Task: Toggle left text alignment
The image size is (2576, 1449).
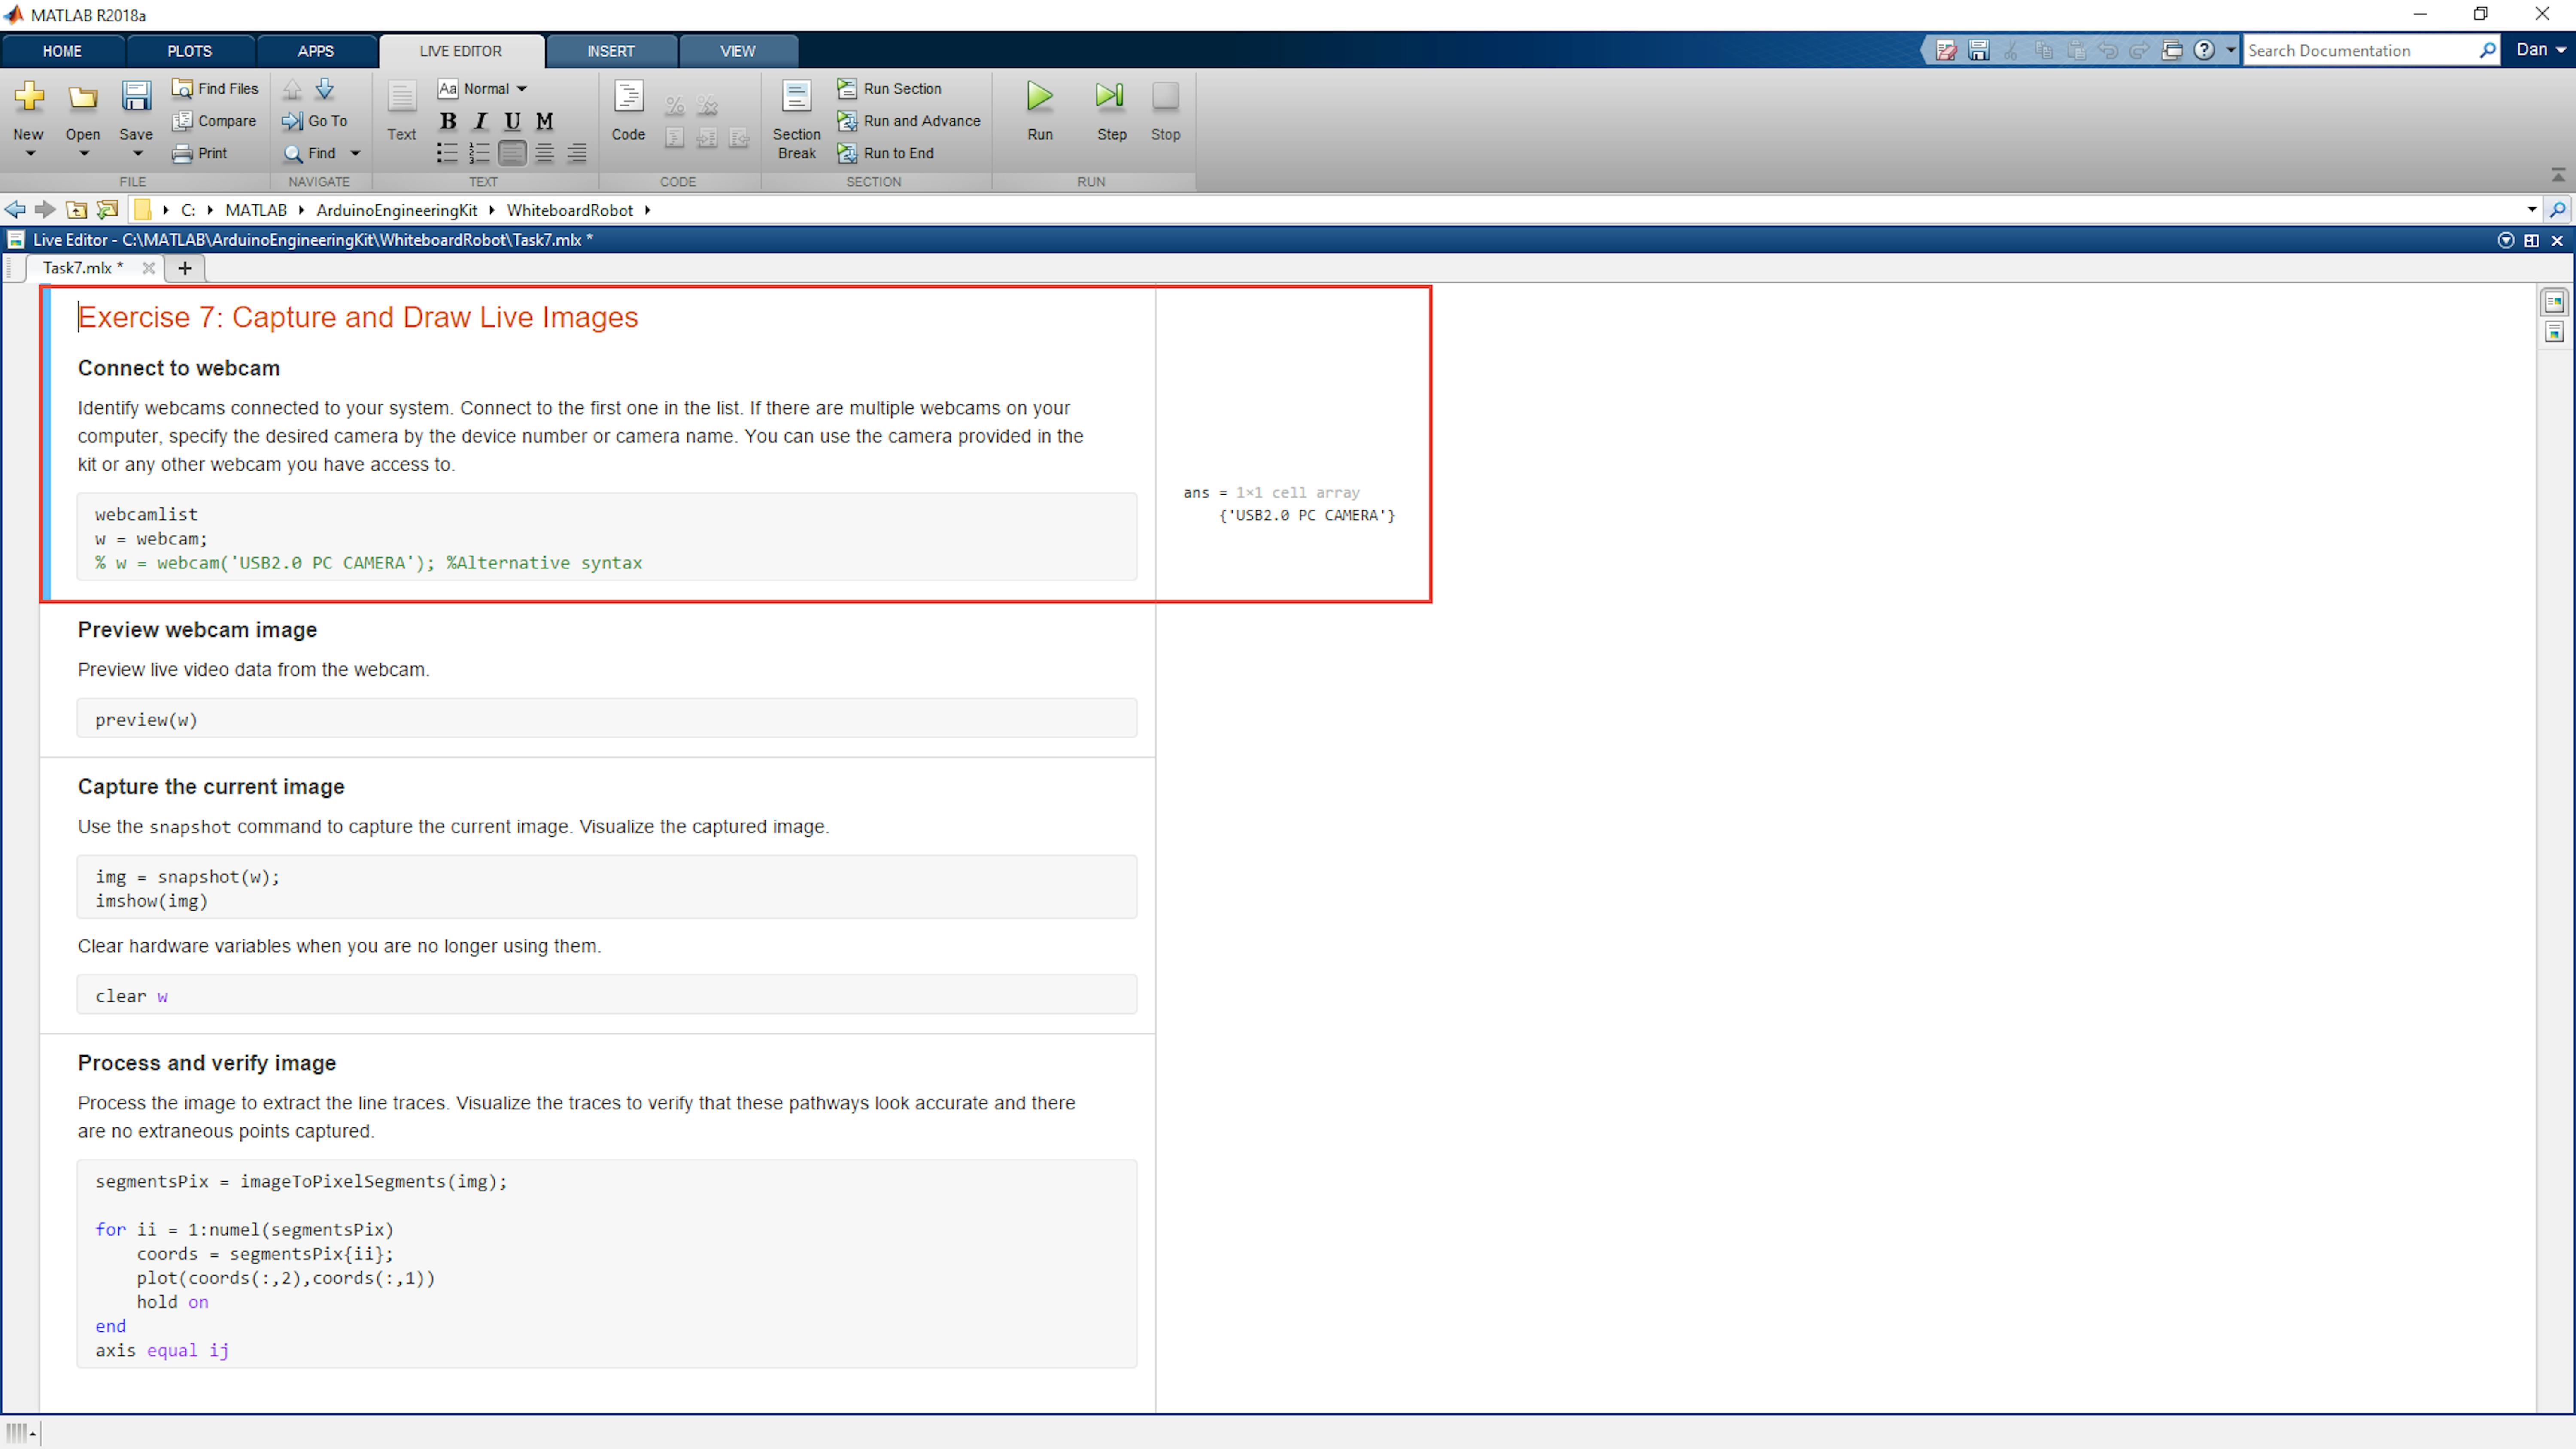Action: click(512, 153)
